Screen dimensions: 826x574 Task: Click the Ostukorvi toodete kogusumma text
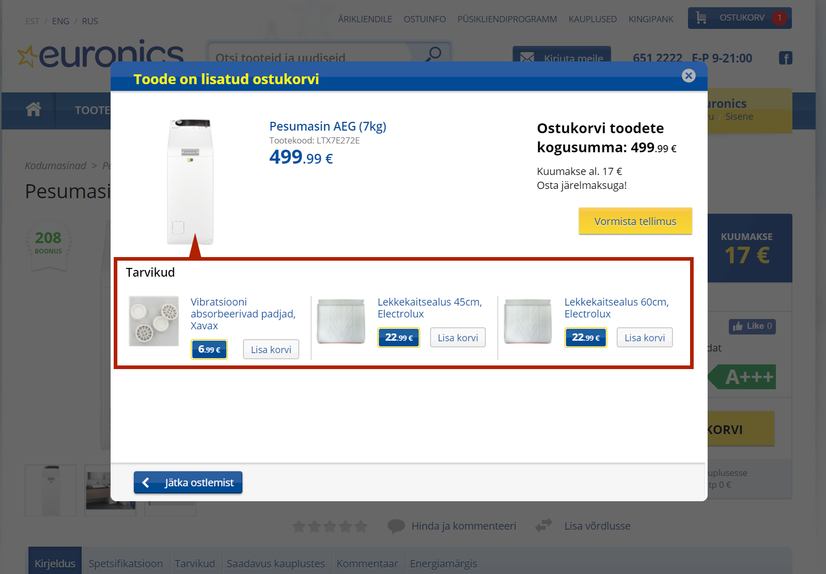click(606, 138)
